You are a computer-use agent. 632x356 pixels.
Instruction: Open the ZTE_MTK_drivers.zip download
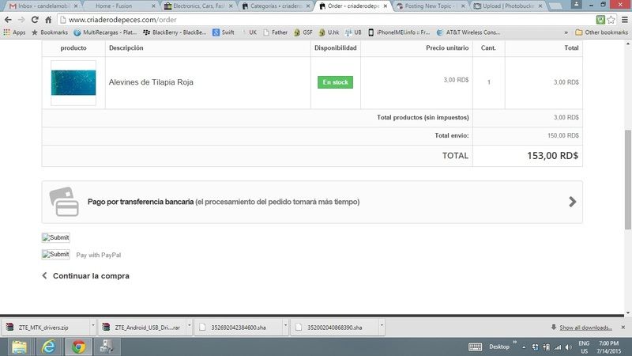[x=45, y=328]
